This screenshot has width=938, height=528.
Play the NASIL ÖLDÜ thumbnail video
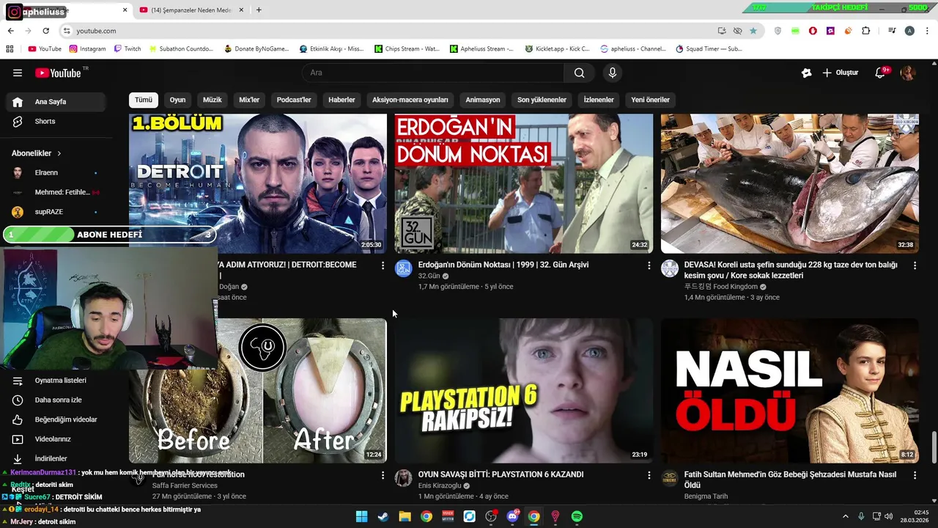[x=789, y=391]
